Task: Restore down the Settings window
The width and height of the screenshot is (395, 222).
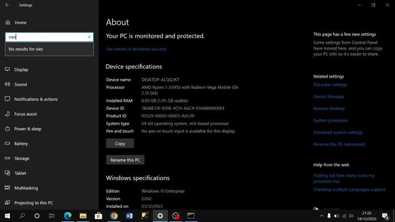Action: (373, 5)
